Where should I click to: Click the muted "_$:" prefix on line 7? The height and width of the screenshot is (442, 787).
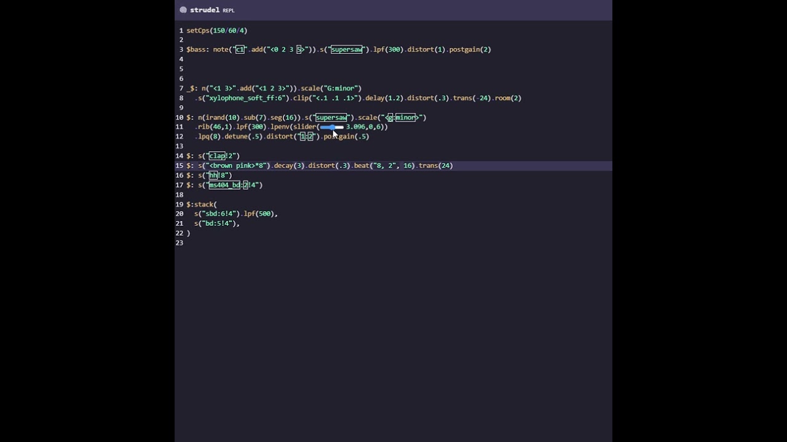(192, 88)
